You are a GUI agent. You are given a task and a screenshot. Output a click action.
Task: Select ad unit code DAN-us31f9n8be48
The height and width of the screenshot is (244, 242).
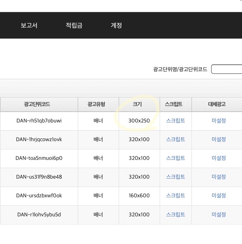pos(39,177)
